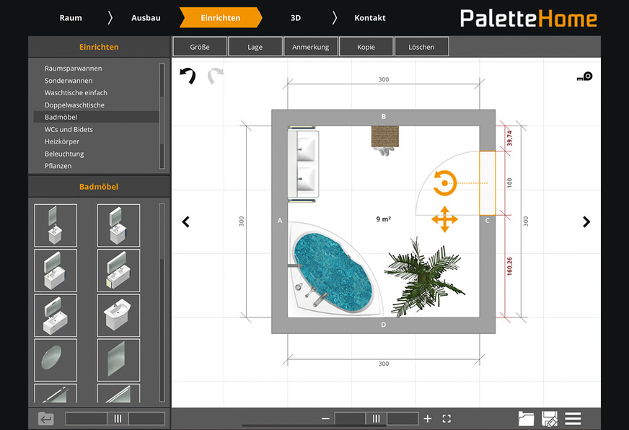Open the hamburger menu icon

click(x=573, y=418)
